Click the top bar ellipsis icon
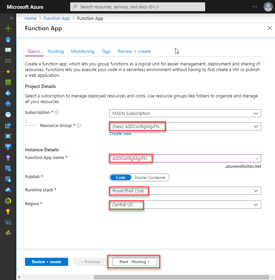The image size is (275, 280). pos(255,7)
